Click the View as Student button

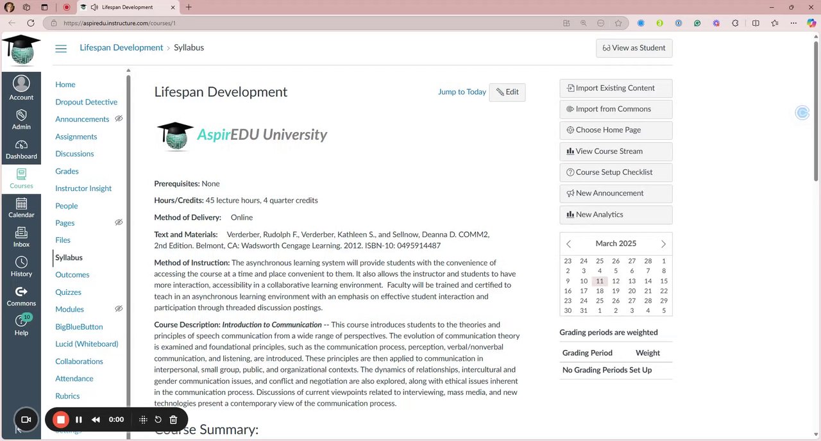(x=634, y=48)
